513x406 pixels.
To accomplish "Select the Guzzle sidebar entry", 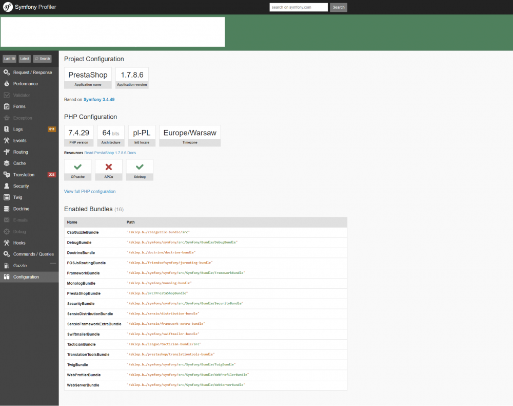I will tap(19, 265).
